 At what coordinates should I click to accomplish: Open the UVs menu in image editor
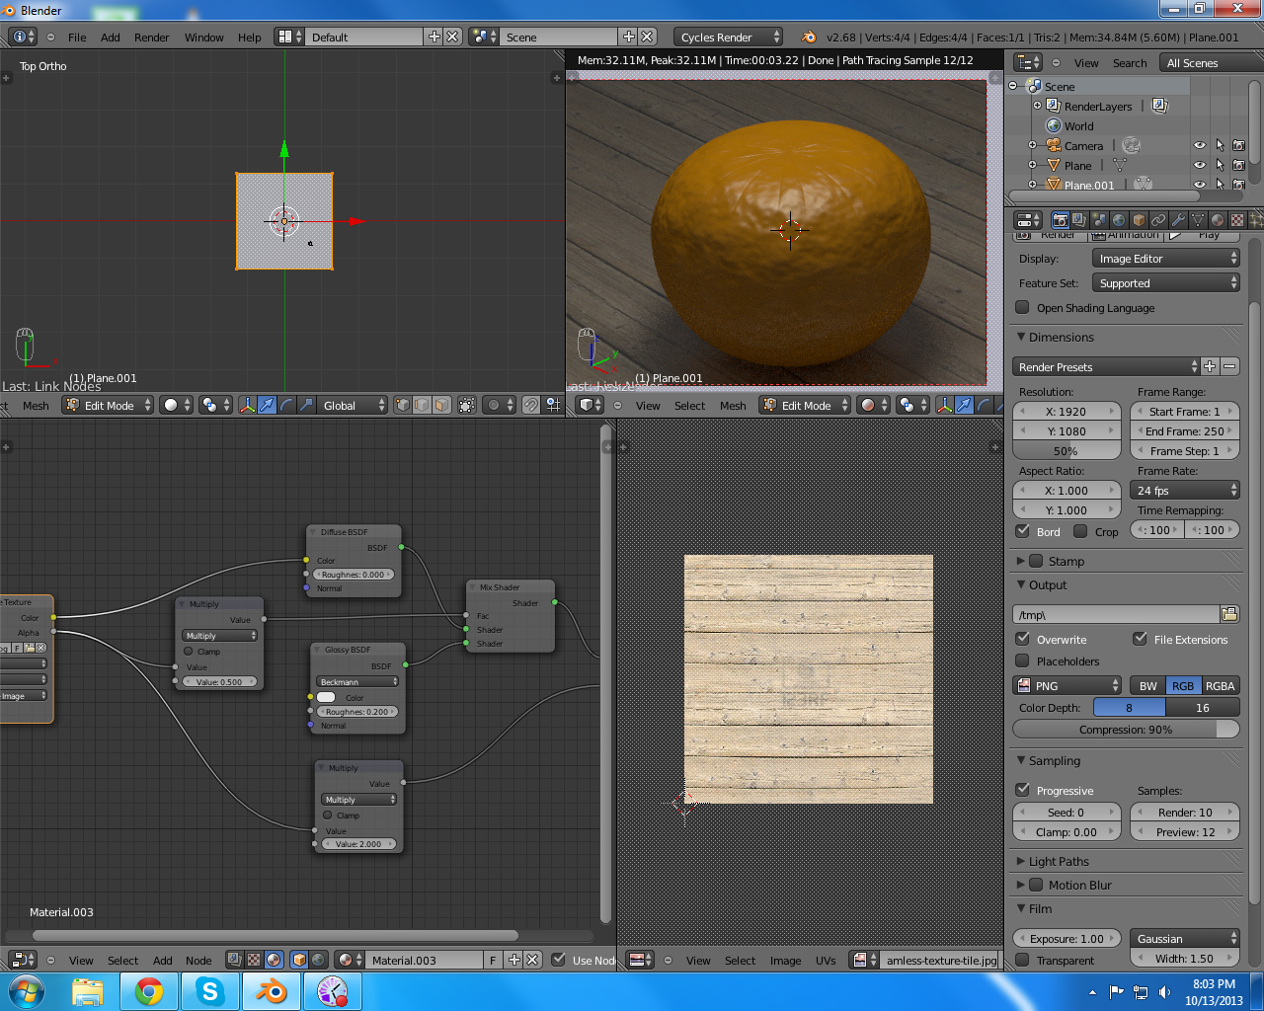pos(826,961)
